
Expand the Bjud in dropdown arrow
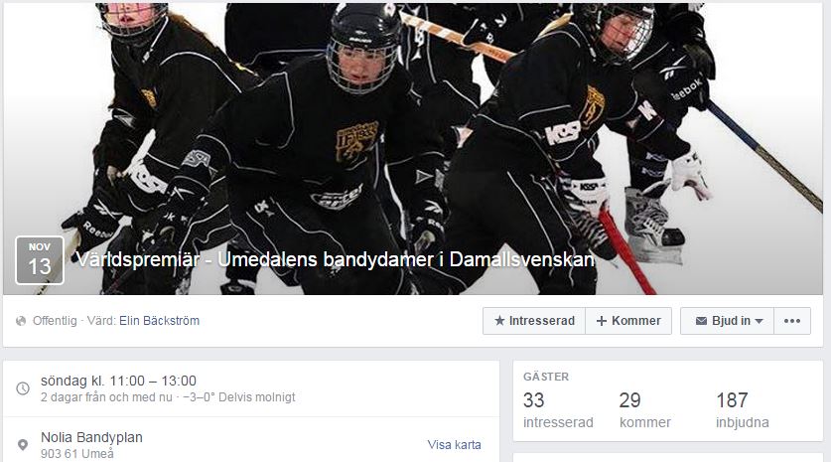pos(759,322)
